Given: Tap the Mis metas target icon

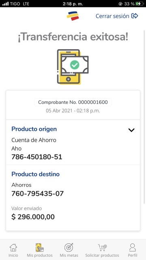Looking at the screenshot, I should click(x=69, y=247).
